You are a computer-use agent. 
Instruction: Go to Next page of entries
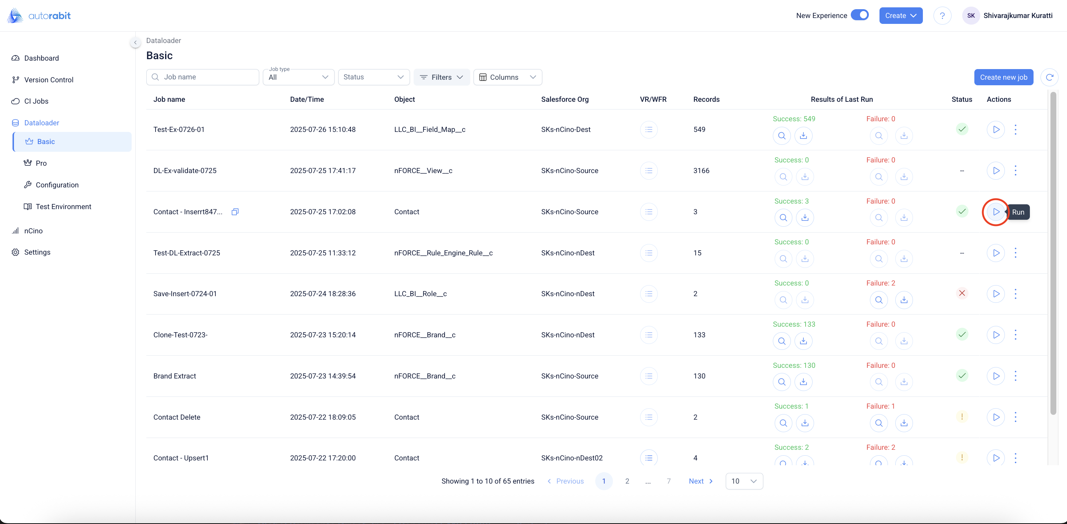click(700, 481)
